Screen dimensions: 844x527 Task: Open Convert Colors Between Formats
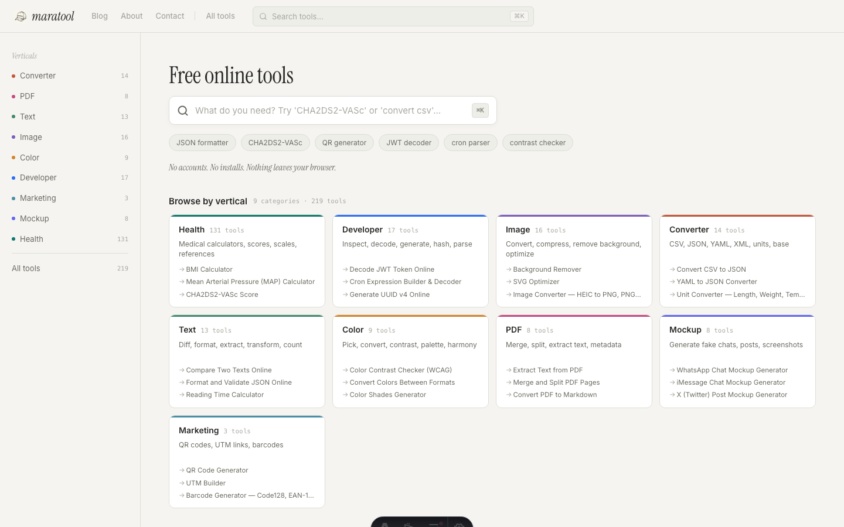tap(399, 382)
